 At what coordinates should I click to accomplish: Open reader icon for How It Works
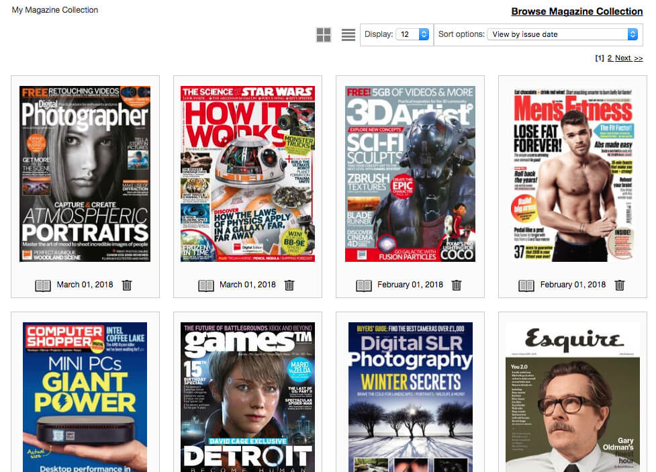click(206, 286)
